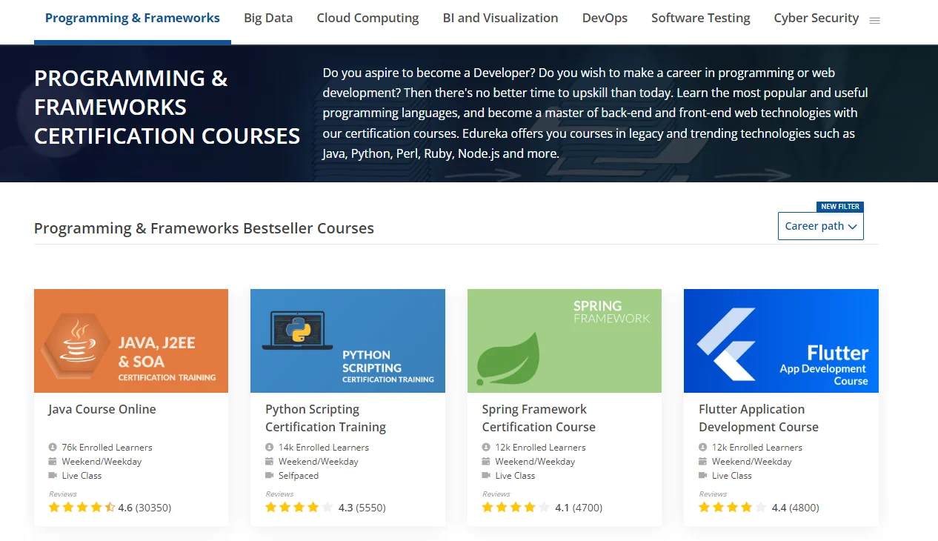
Task: Open the BI and Visualization tab
Action: click(x=501, y=18)
